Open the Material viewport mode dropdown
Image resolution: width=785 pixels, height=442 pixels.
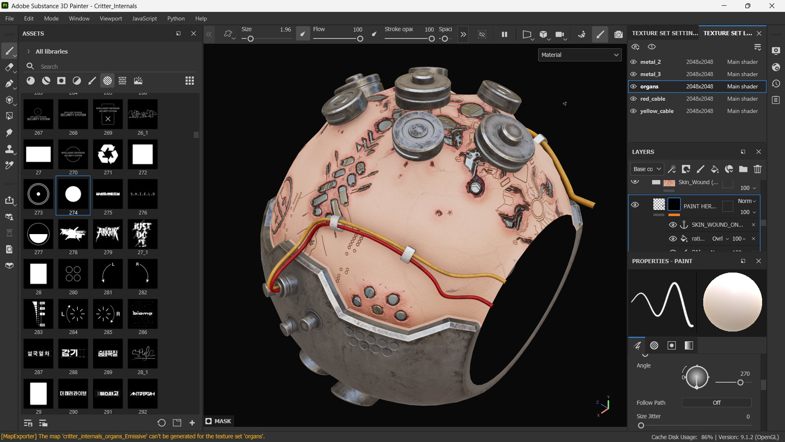(579, 55)
